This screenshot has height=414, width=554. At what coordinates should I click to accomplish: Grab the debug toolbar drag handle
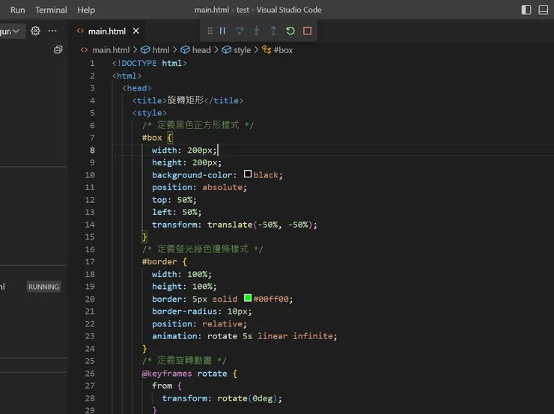(210, 31)
